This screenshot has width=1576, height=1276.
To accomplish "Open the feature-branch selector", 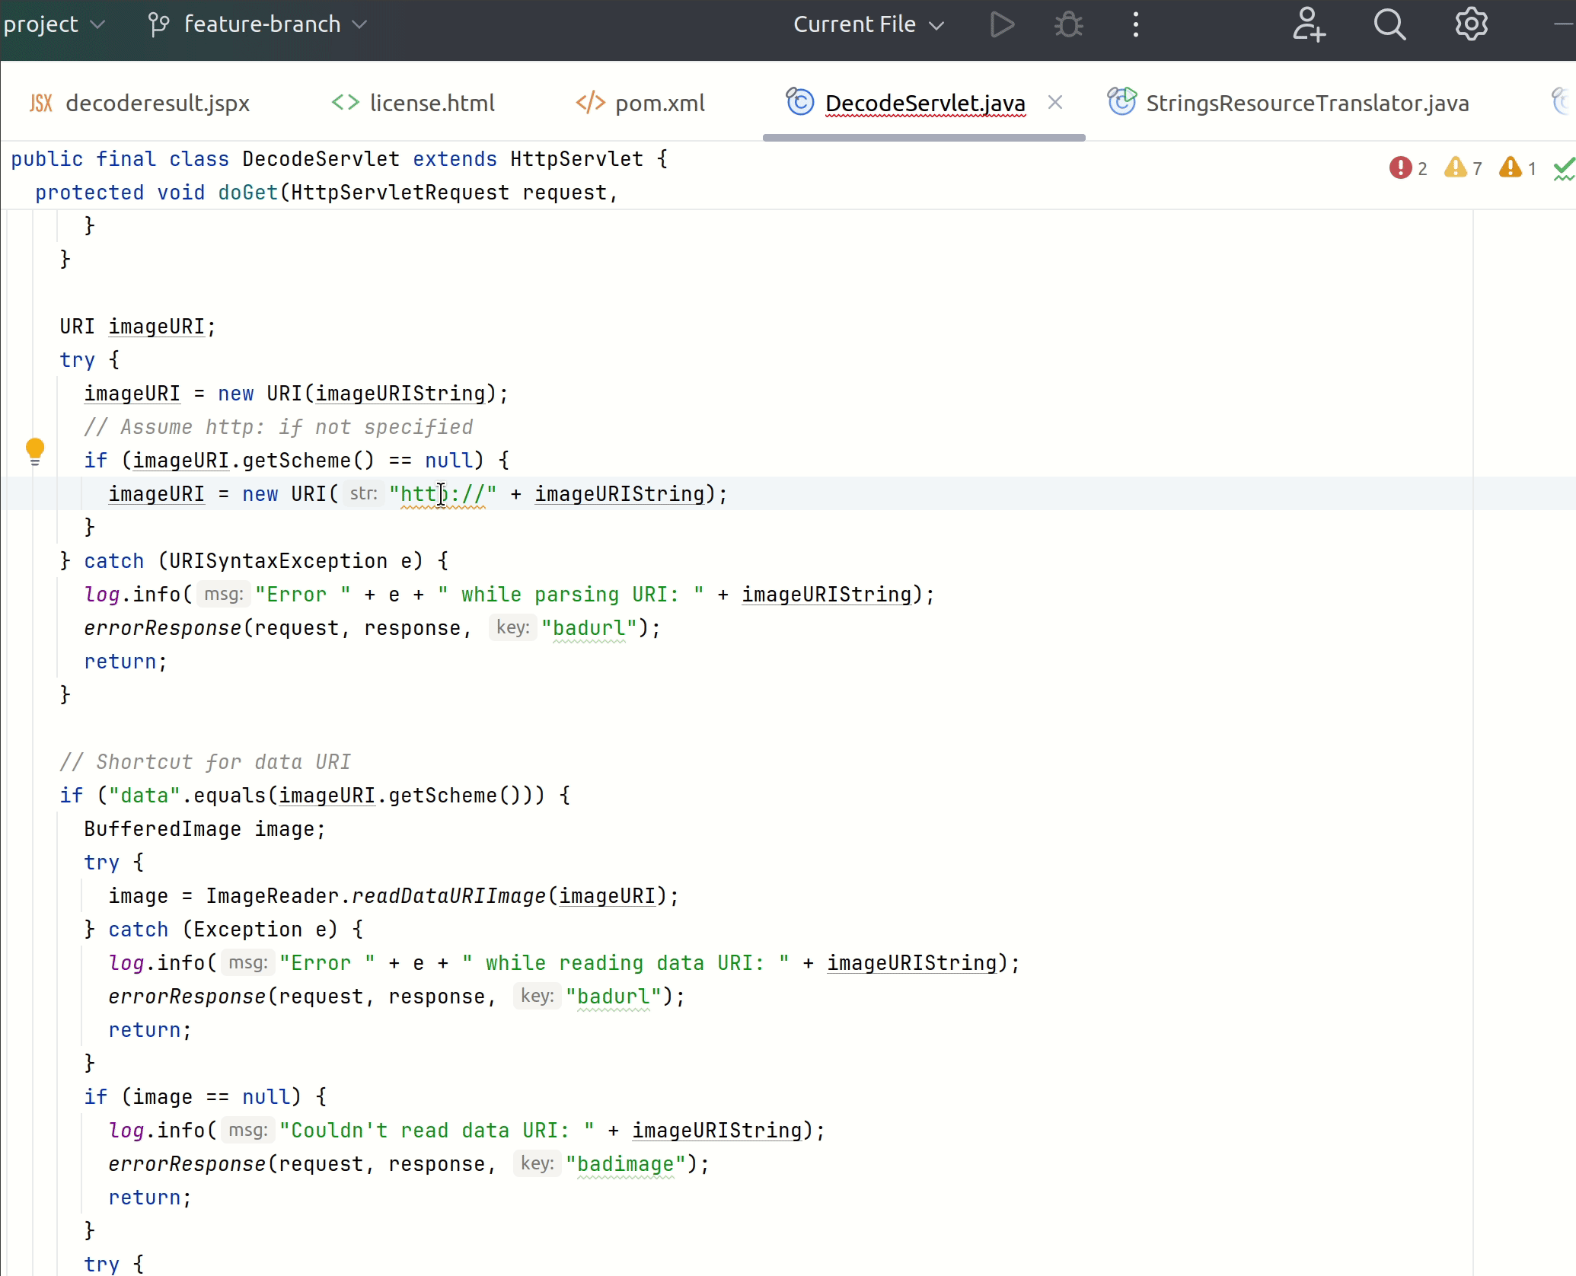I will click(274, 24).
